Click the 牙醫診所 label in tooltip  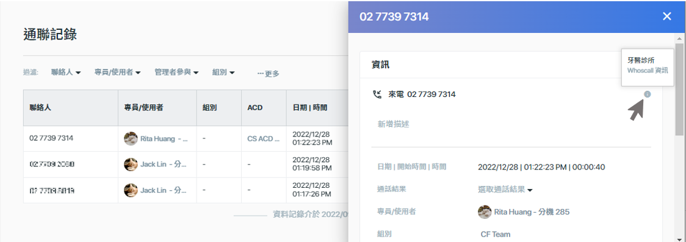[x=641, y=60]
